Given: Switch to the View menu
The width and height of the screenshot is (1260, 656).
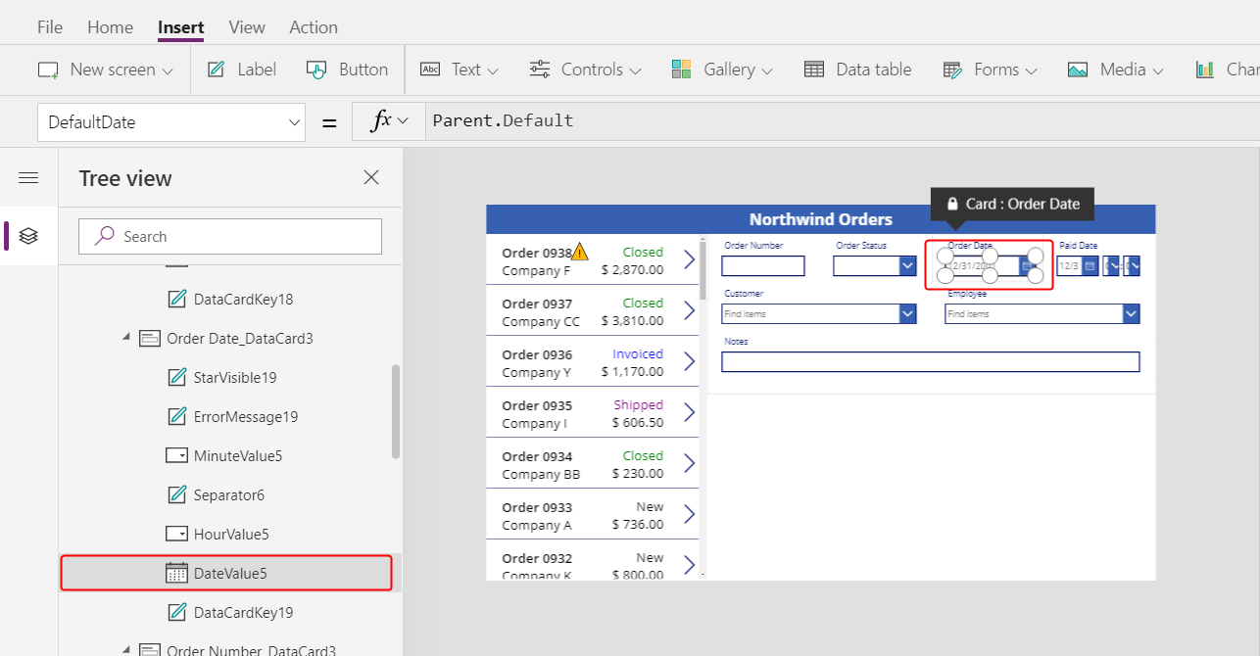Looking at the screenshot, I should click(x=246, y=26).
